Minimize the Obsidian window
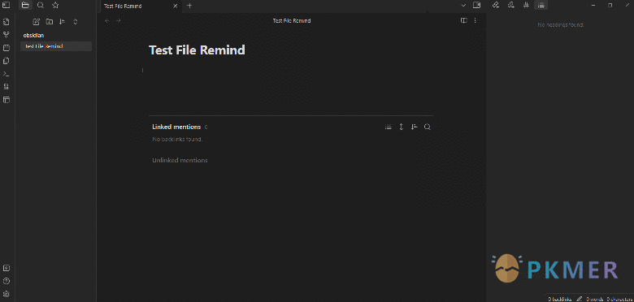634x302 pixels. [593, 5]
